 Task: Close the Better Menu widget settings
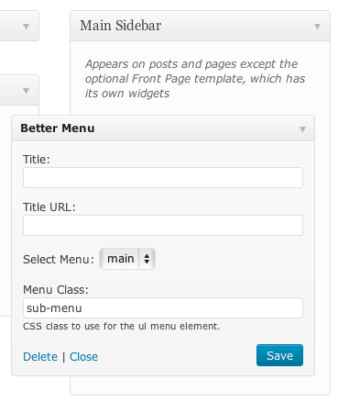(84, 357)
